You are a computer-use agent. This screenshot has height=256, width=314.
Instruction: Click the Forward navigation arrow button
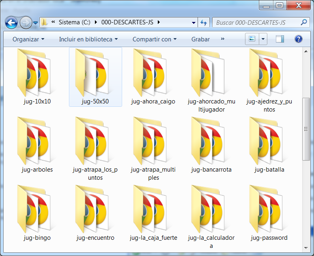point(25,22)
